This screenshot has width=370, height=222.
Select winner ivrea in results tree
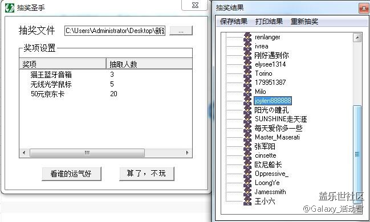click(x=261, y=46)
